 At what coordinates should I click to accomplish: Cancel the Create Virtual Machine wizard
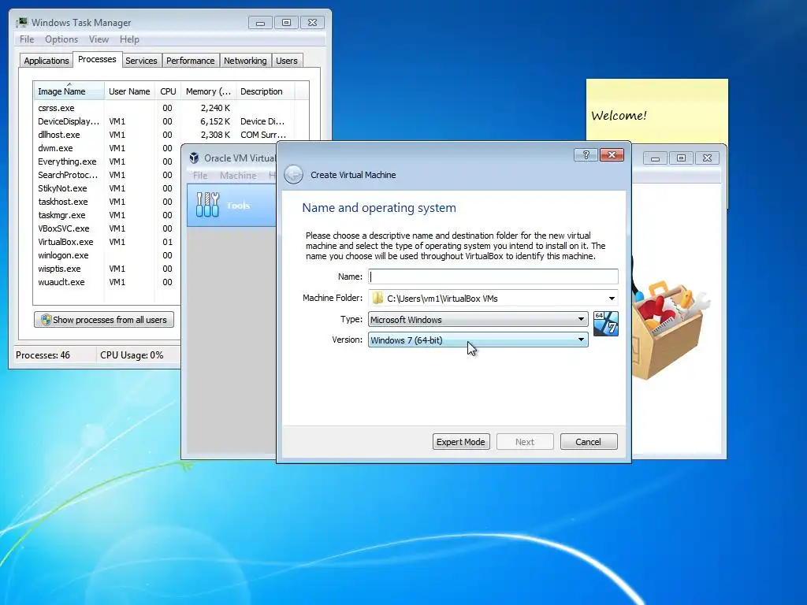[x=588, y=442]
